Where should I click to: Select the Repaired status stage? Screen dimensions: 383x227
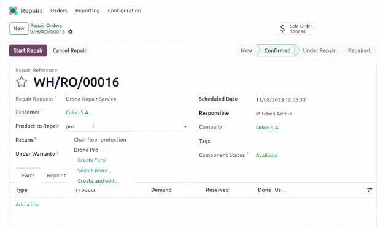pyautogui.click(x=359, y=50)
